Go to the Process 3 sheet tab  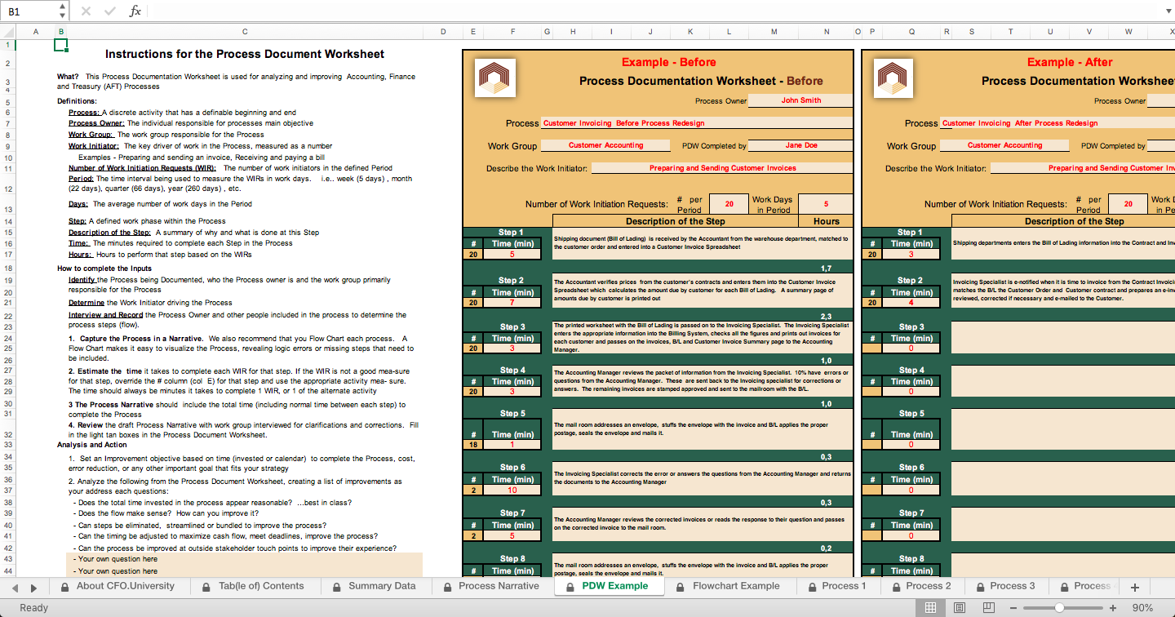click(x=1005, y=586)
